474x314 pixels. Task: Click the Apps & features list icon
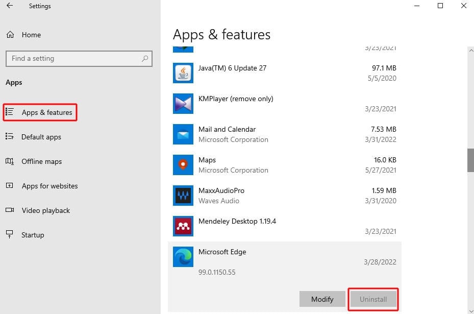pyautogui.click(x=10, y=112)
